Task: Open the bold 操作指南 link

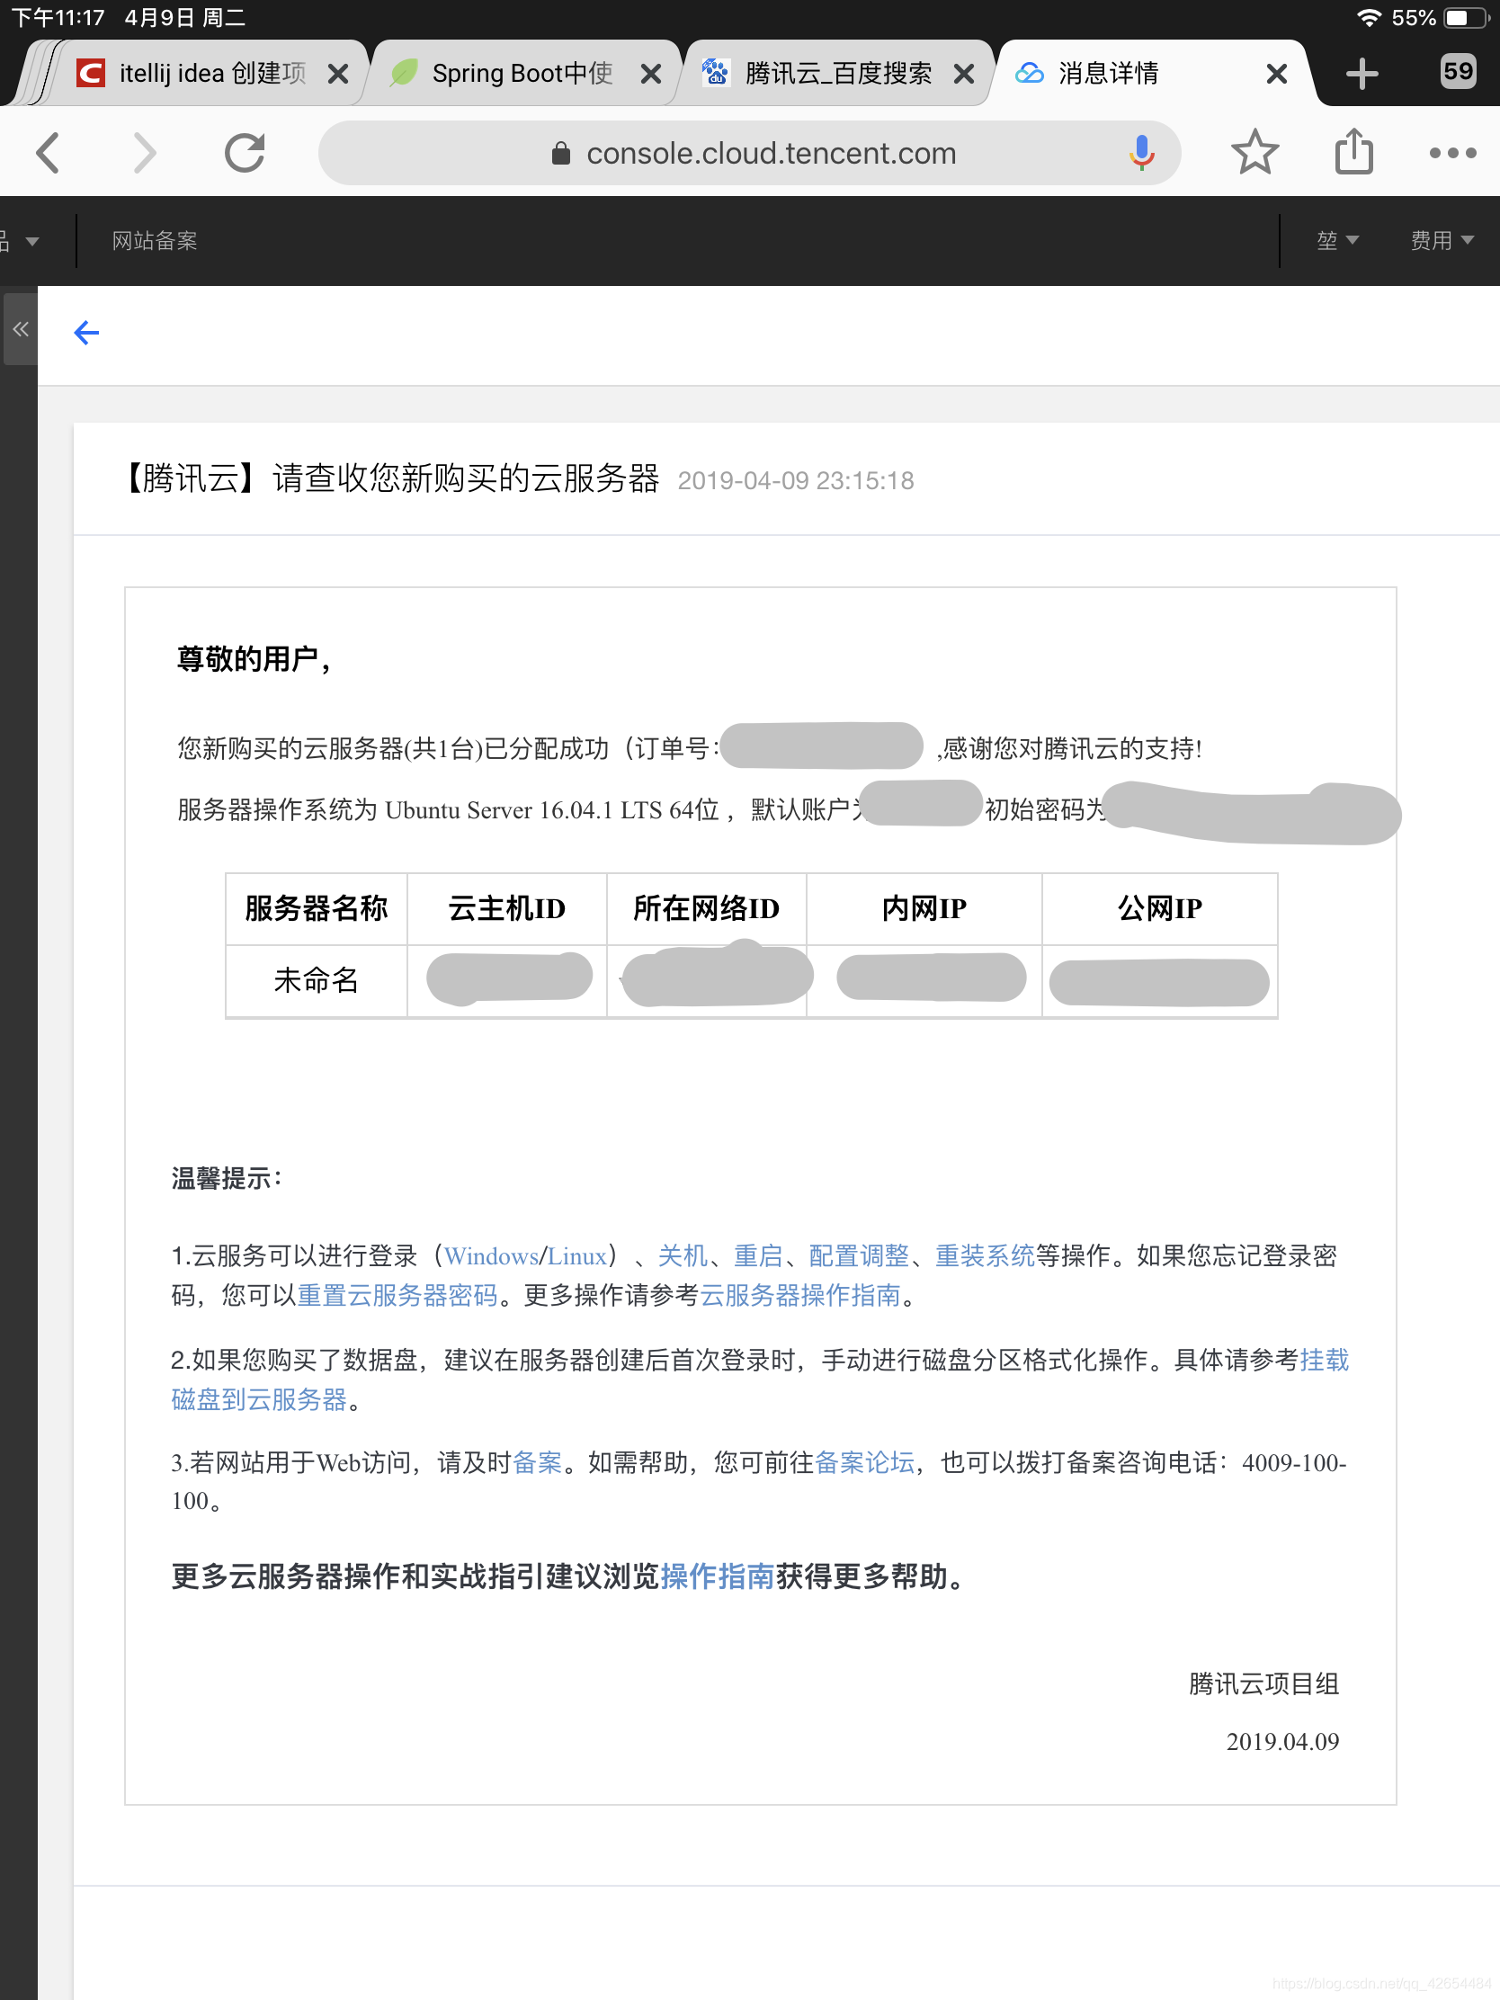Action: [717, 1576]
